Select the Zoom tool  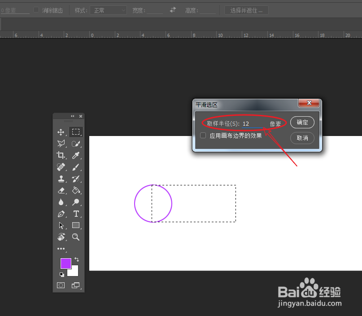[x=76, y=237]
